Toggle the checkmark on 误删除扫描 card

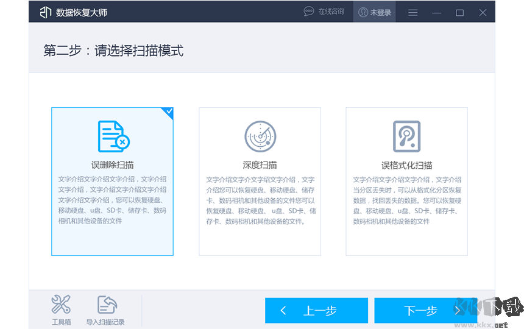point(168,112)
